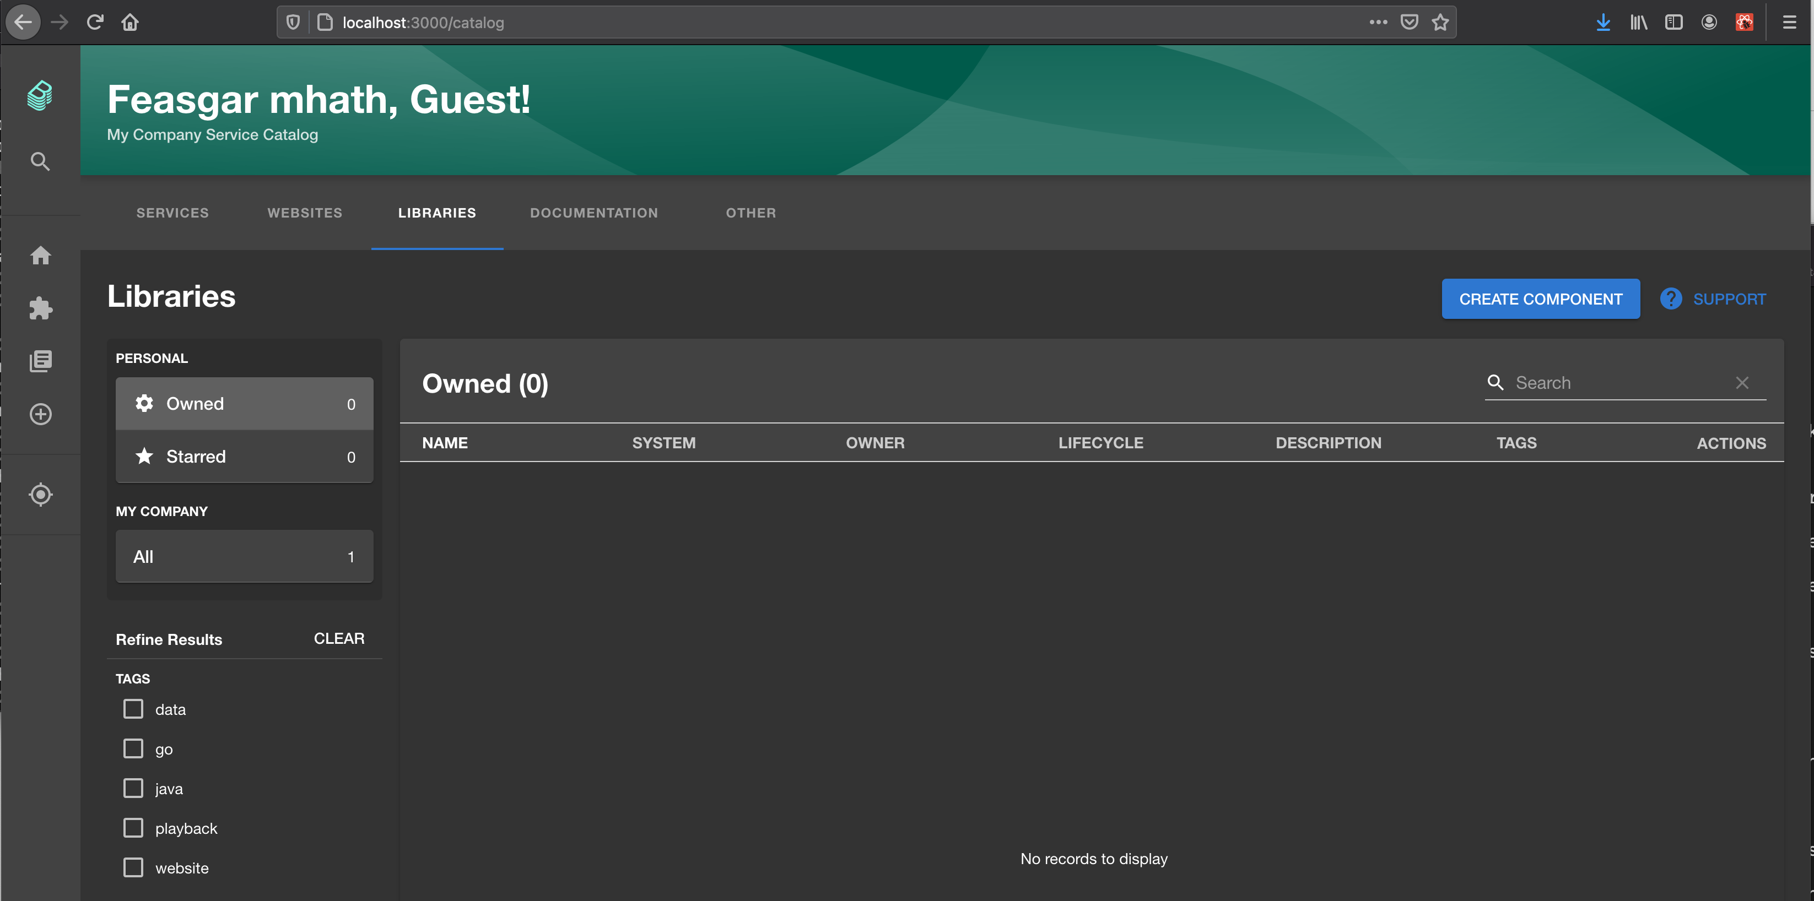1814x901 pixels.
Task: Click the Backstage logo in the sidebar
Action: [x=40, y=95]
